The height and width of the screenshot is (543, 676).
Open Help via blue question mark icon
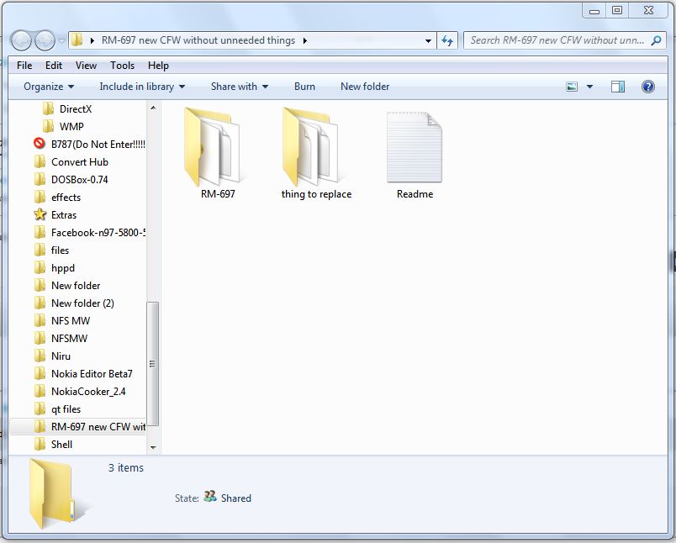pyautogui.click(x=648, y=87)
